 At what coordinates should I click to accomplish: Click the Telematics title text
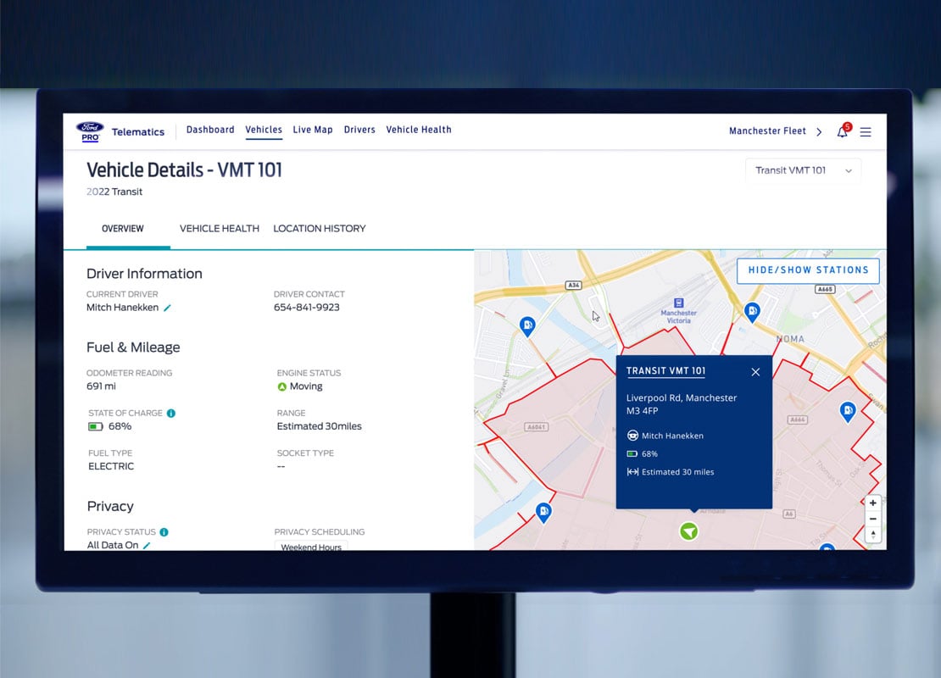[138, 132]
